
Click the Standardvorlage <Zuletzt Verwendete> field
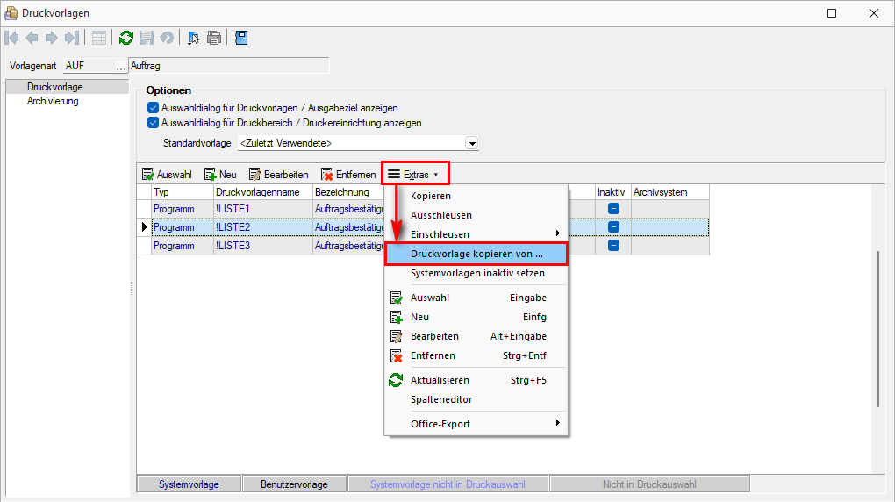coord(352,143)
